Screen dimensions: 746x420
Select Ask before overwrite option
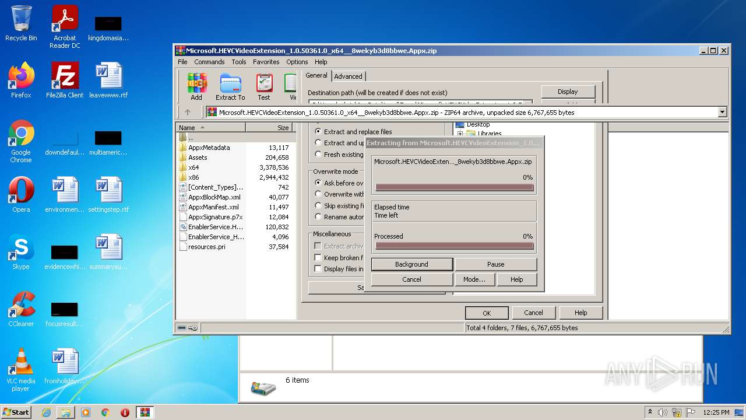coord(339,183)
